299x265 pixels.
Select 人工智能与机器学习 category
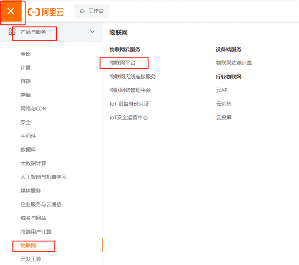44,177
